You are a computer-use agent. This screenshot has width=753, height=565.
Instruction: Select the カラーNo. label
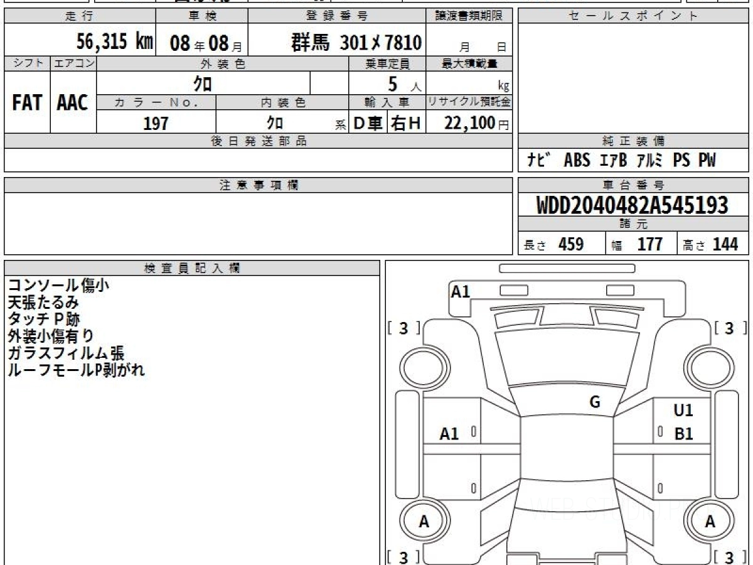coord(156,102)
